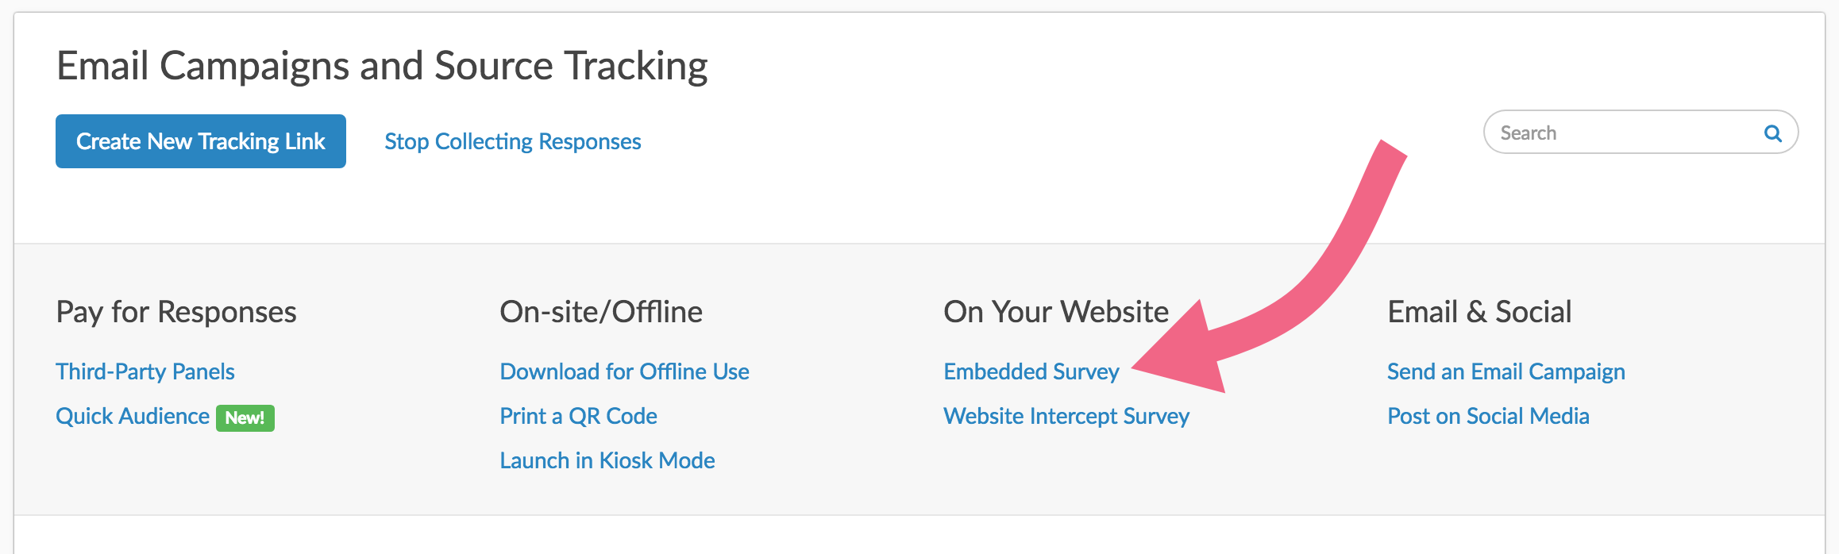Click the On Your Website heading
Viewport: 1839px width, 554px height.
[1055, 312]
